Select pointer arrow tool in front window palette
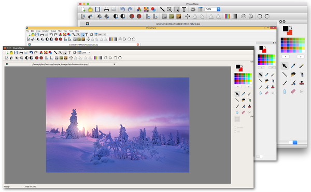Viewport: 311px width, 192px height. click(237, 94)
